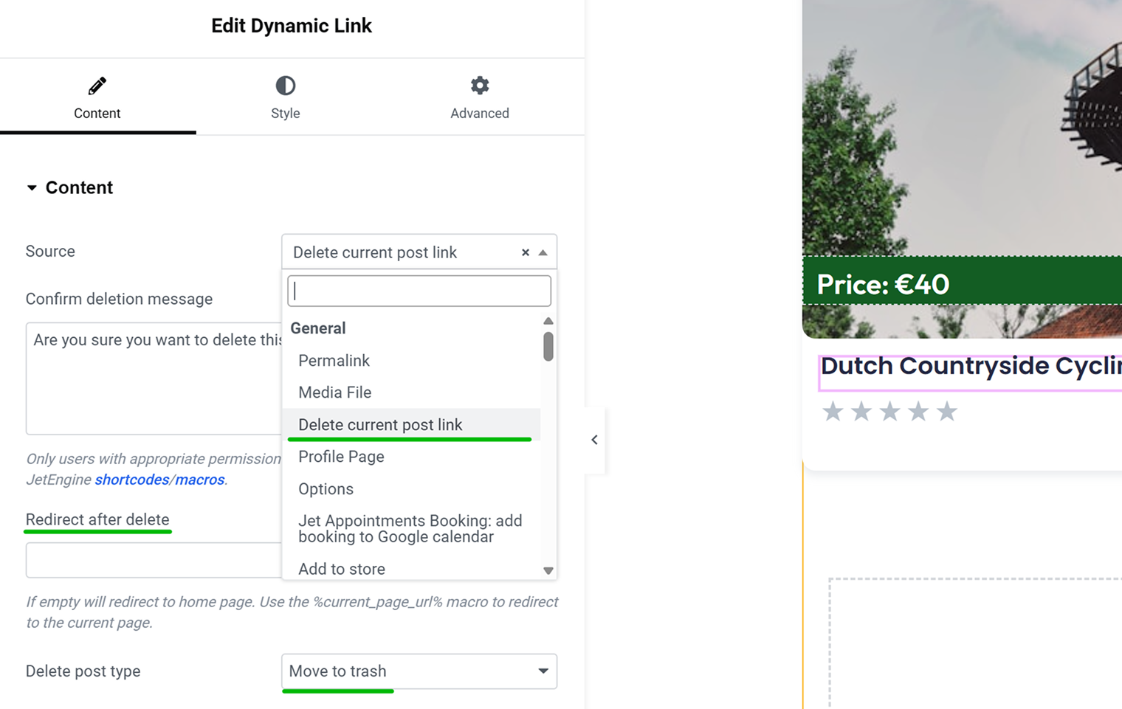Edit the Confirm deletion message textarea
The image size is (1122, 709).
coord(154,378)
